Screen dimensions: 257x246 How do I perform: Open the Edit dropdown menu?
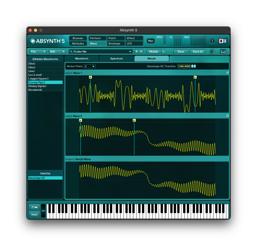(57, 52)
